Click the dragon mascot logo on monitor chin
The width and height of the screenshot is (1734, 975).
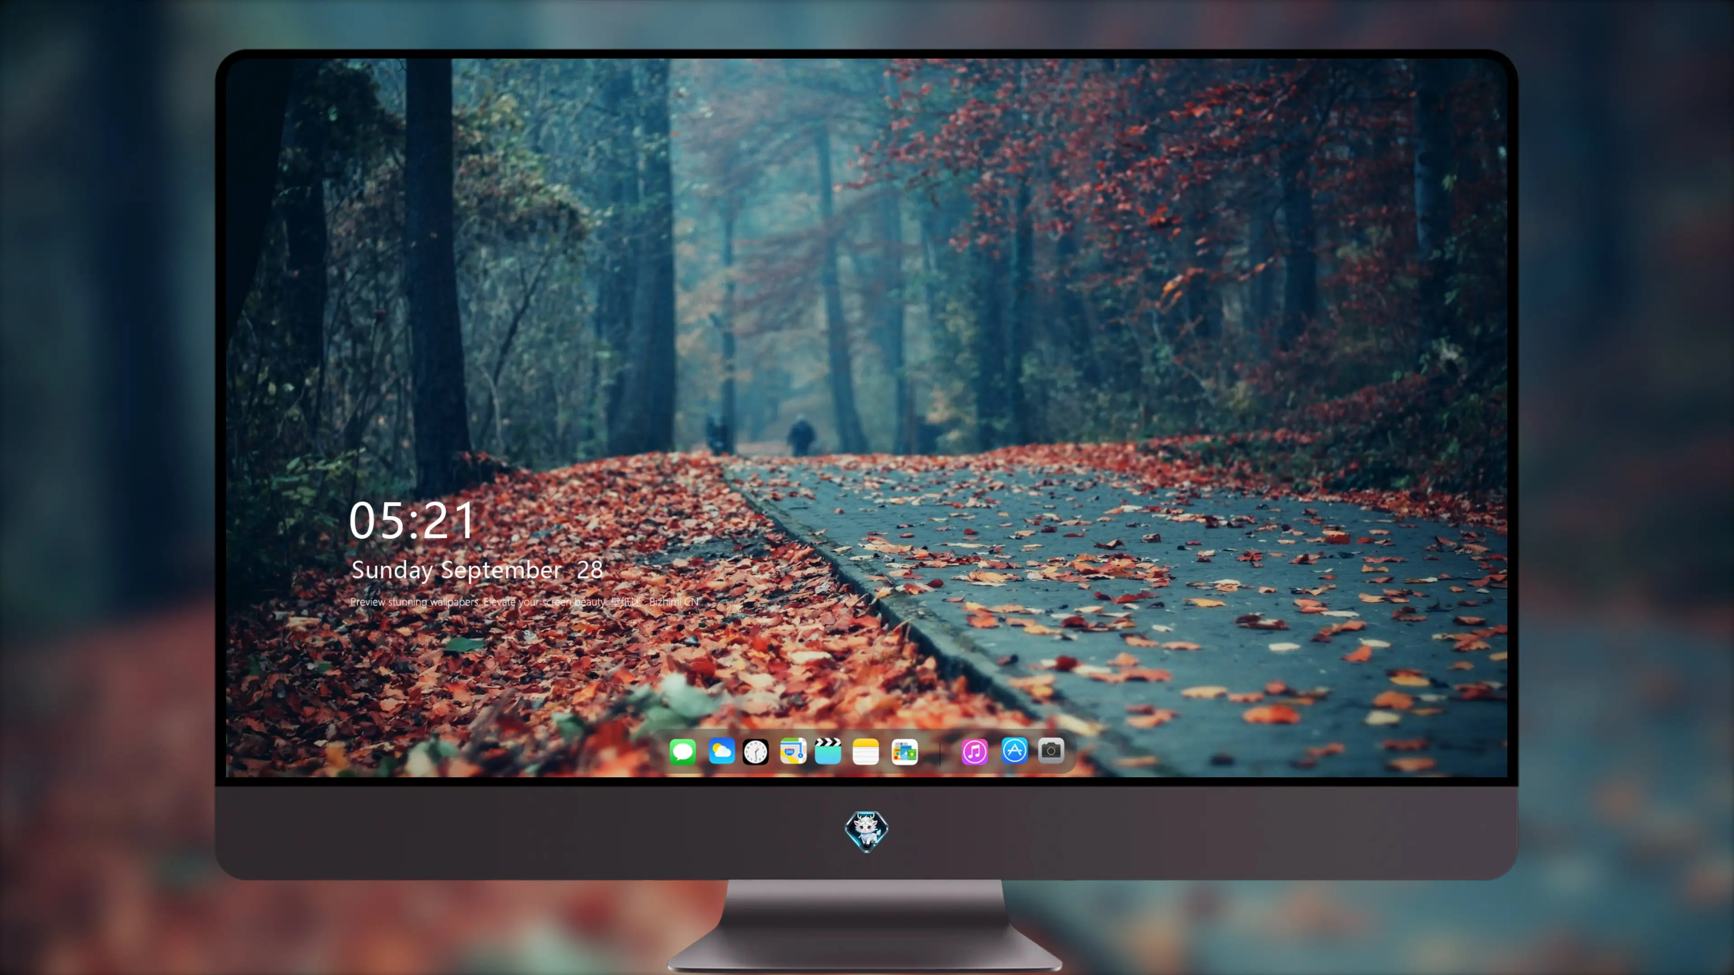click(x=867, y=831)
